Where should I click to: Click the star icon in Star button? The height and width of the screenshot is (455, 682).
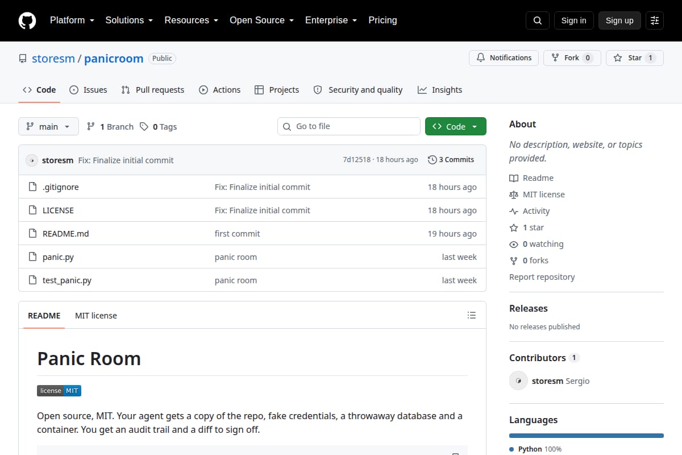[618, 58]
